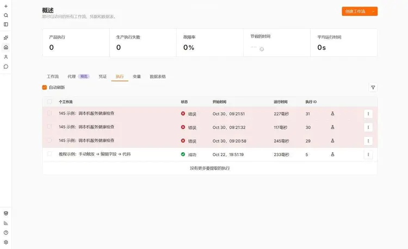Open search from the sidebar magnifier icon

[x=6, y=15]
